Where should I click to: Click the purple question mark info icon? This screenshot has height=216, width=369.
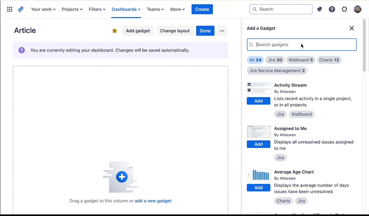(x=22, y=50)
